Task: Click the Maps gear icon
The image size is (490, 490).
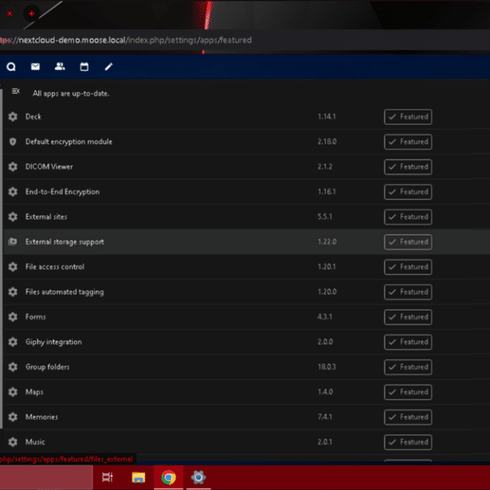Action: (x=13, y=391)
